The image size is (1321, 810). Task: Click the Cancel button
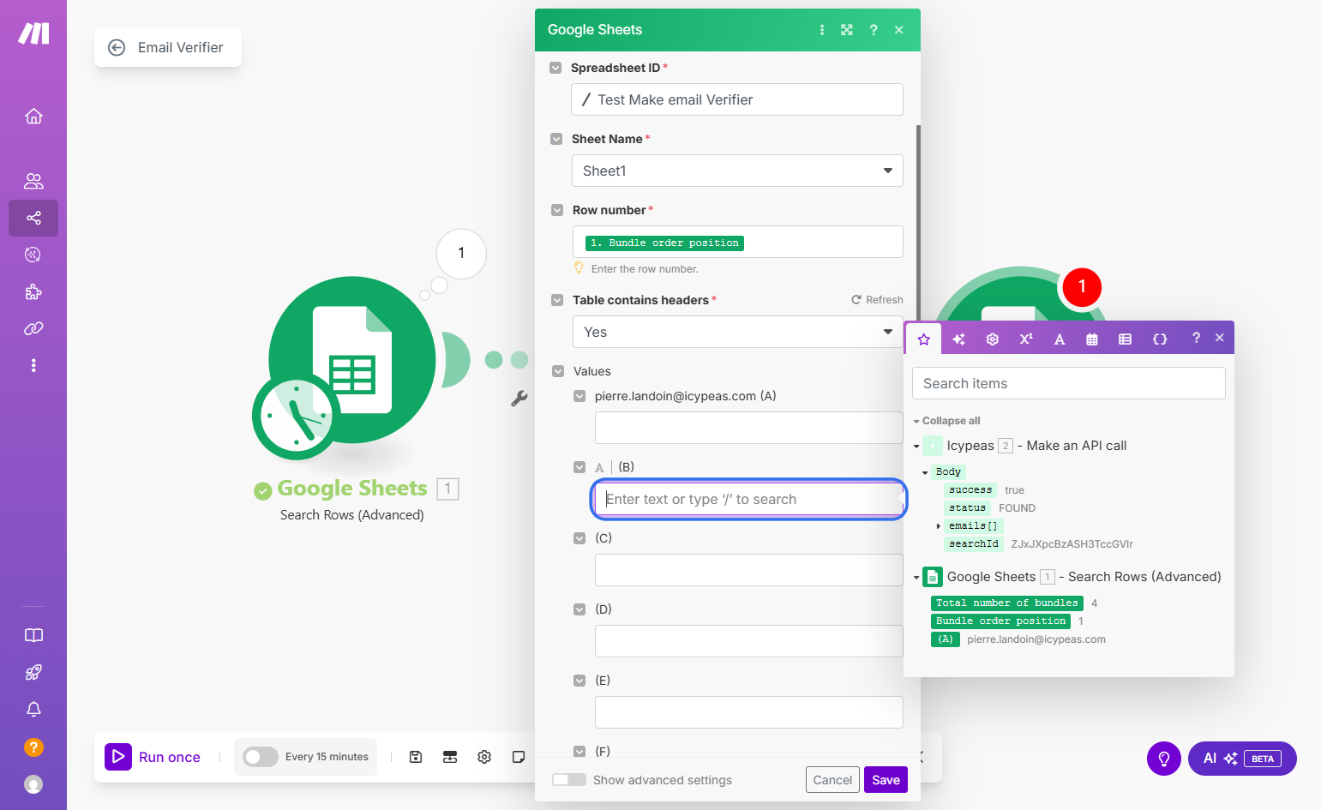click(x=832, y=780)
